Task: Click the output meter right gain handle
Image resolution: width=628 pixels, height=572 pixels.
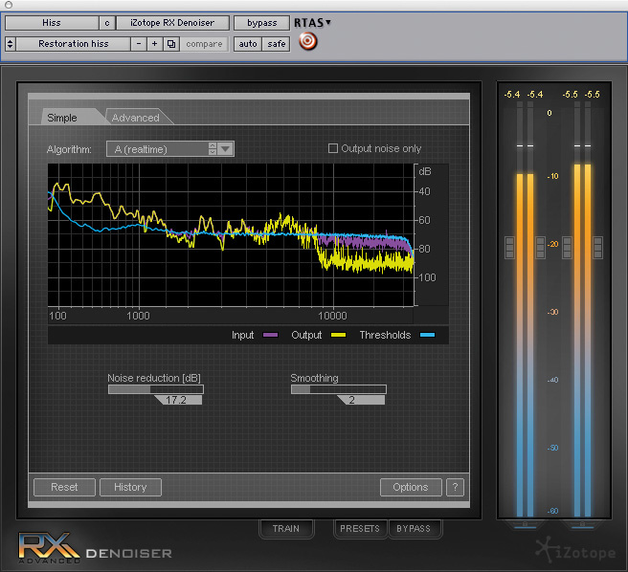Action: click(598, 248)
